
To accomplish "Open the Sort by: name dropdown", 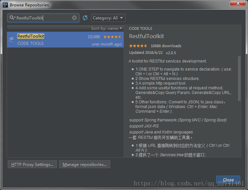I will pos(107,28).
